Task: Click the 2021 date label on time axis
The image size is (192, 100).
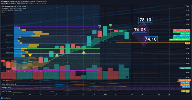Action: pyautogui.click(x=105, y=95)
